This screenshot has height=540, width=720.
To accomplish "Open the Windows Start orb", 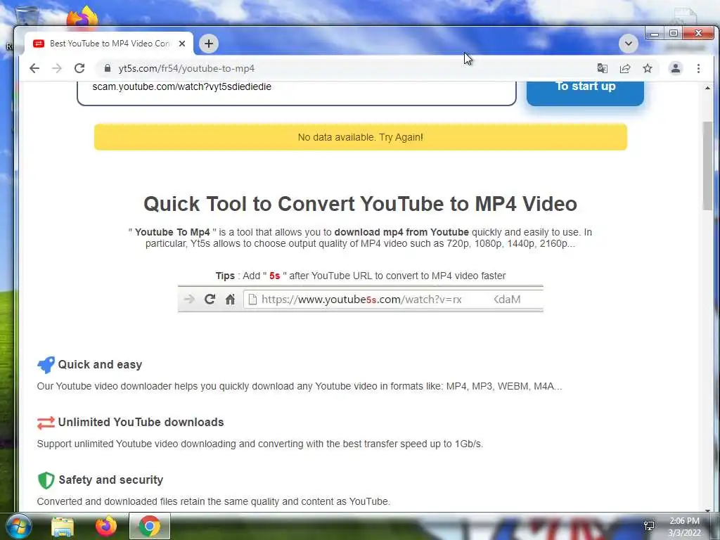I will point(18,526).
